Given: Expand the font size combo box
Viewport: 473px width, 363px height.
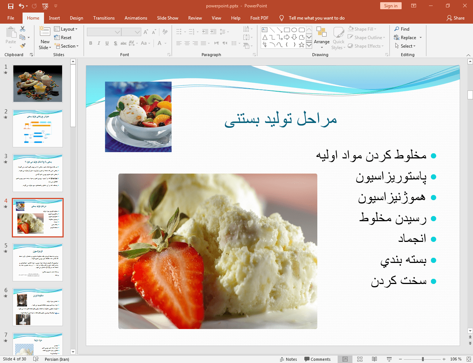Looking at the screenshot, I should pyautogui.click(x=138, y=32).
